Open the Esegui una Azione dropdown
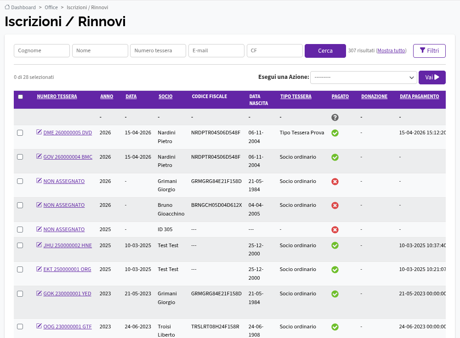Image resolution: width=460 pixels, height=338 pixels. click(x=363, y=78)
